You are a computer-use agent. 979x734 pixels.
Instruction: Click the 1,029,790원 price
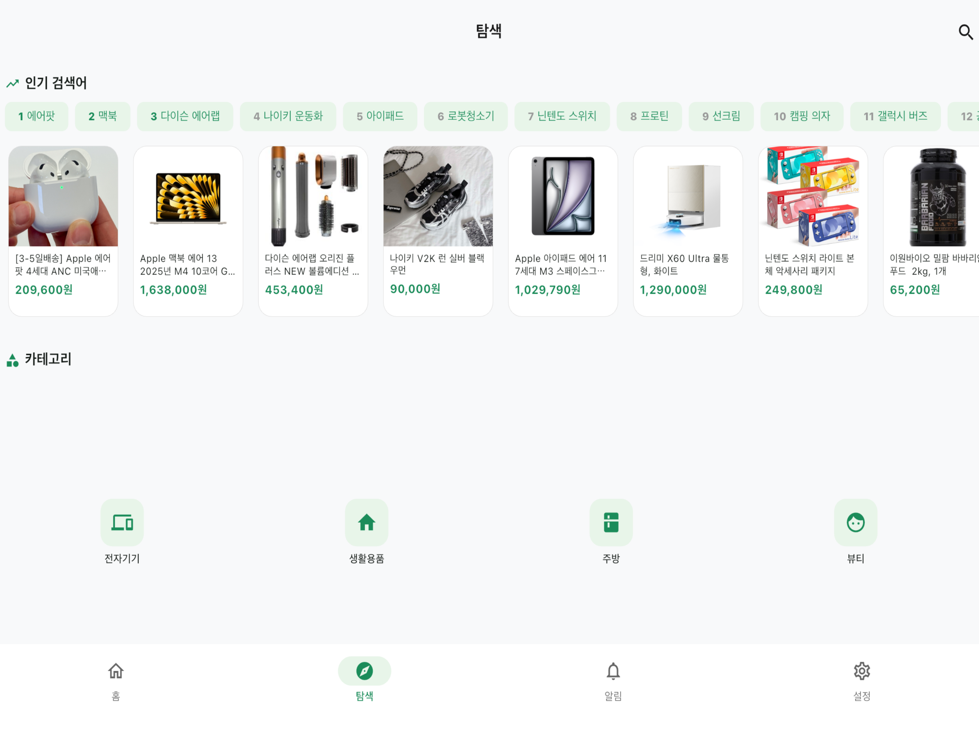[547, 290]
